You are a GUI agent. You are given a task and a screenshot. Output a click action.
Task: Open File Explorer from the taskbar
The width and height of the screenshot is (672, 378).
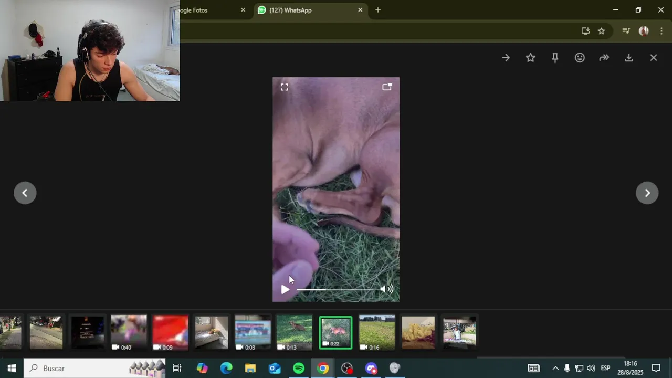pos(250,369)
